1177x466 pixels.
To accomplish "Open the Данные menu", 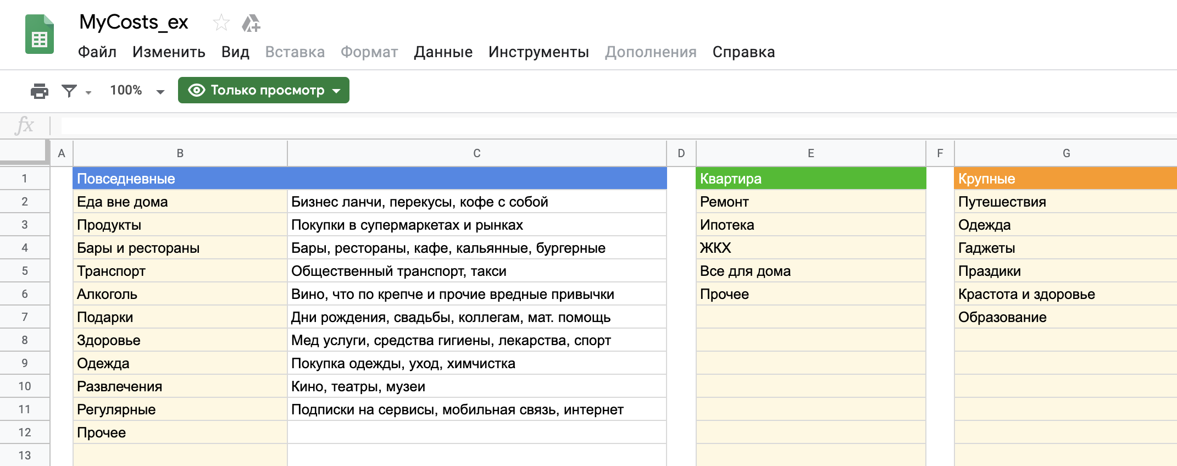I will [443, 52].
